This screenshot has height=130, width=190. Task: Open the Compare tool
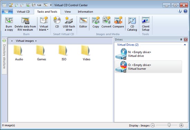[118, 22]
